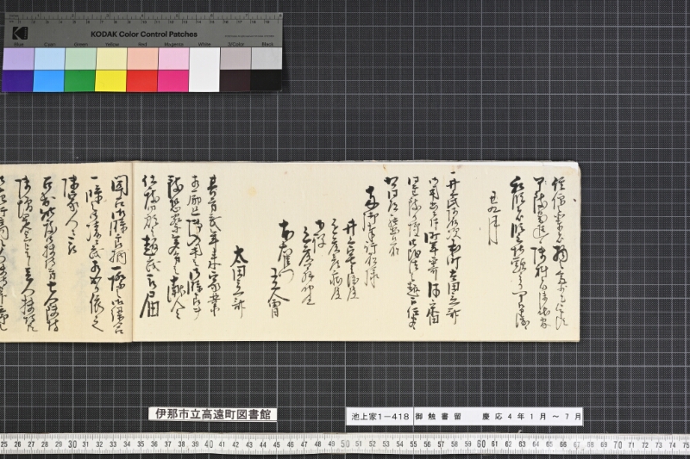This screenshot has height=459, width=690.
Task: Click the 'Yellow' label on the color card
Action: tap(112, 45)
